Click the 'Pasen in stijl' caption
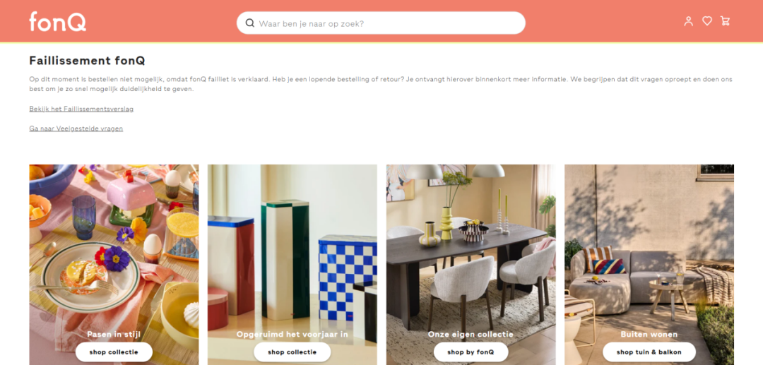Image resolution: width=763 pixels, height=365 pixels. (113, 335)
